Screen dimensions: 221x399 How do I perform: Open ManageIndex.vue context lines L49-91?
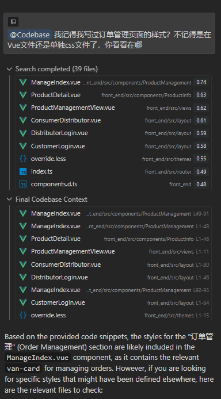113,213
